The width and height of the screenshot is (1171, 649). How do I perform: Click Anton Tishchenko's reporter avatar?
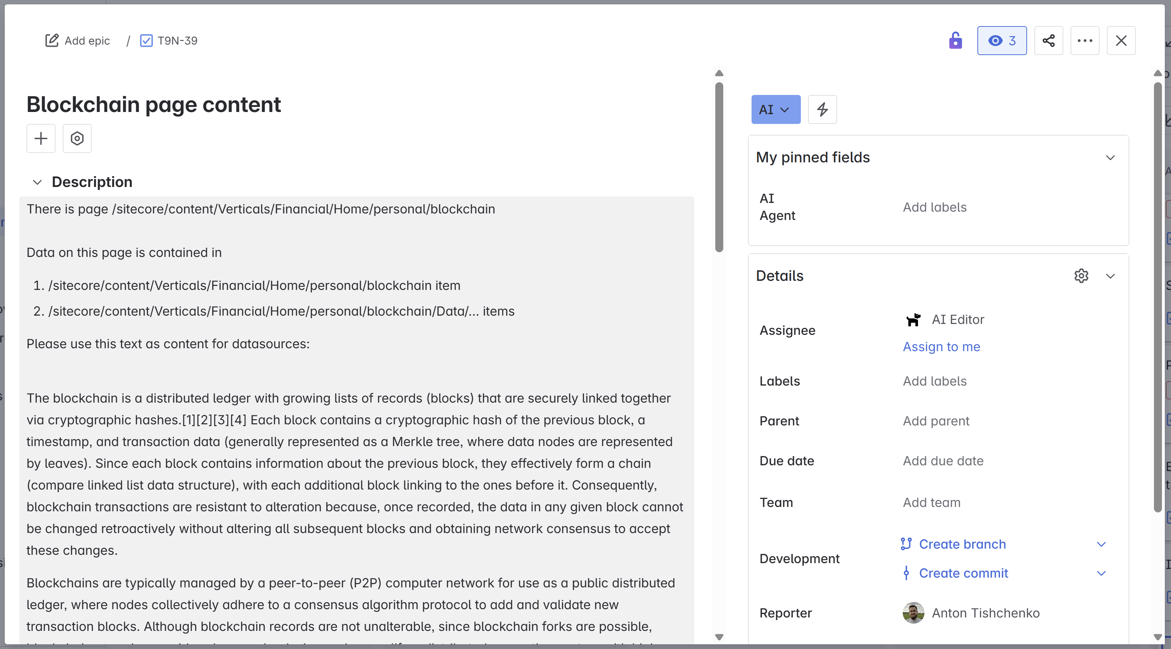913,613
